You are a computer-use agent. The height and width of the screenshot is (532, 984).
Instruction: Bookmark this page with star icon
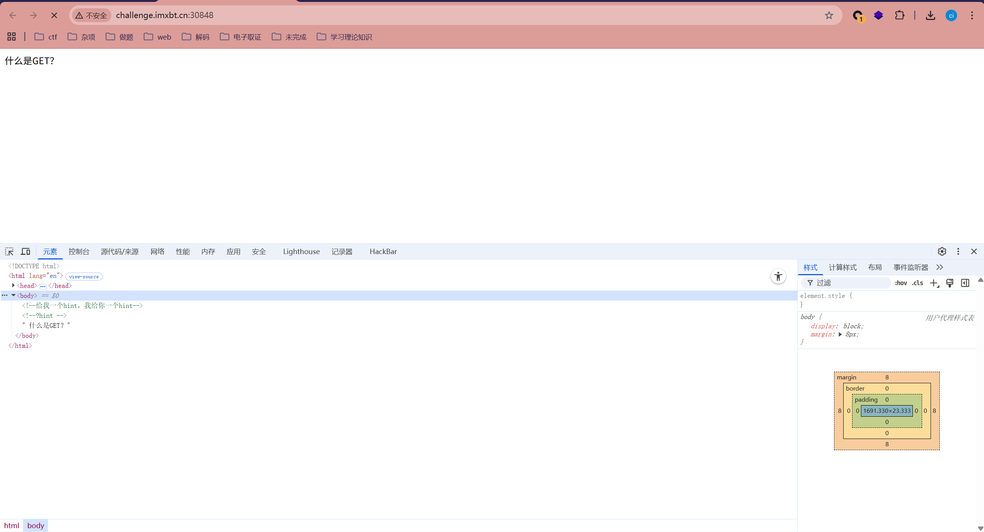click(x=829, y=15)
